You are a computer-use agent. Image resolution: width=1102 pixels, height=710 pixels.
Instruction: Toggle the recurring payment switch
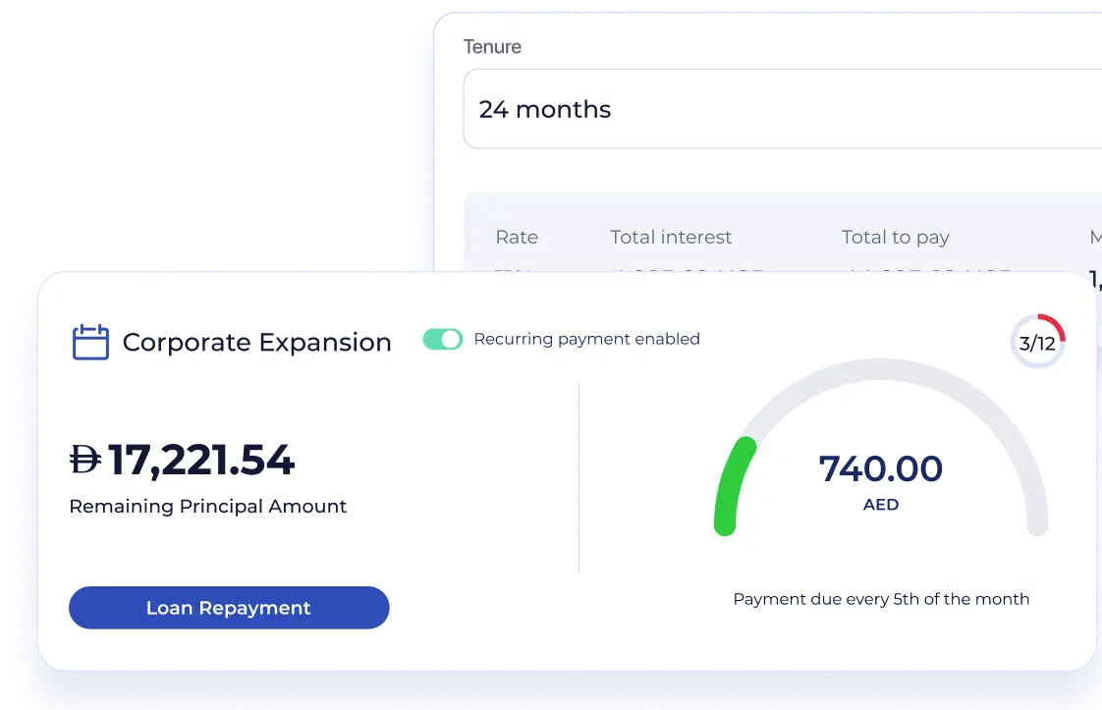[x=443, y=339]
